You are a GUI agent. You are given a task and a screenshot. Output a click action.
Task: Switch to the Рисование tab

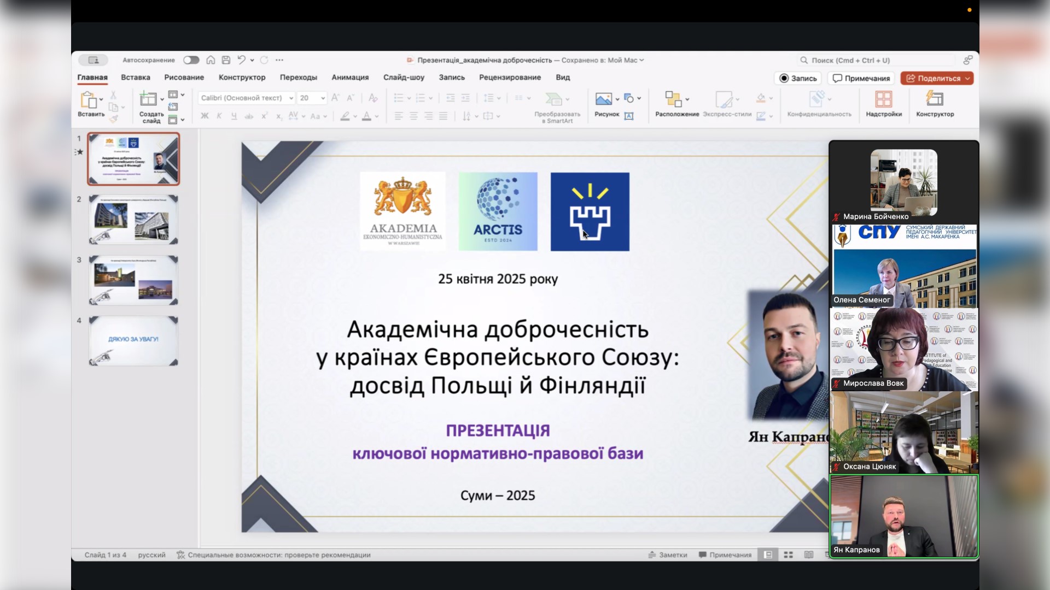pyautogui.click(x=184, y=78)
